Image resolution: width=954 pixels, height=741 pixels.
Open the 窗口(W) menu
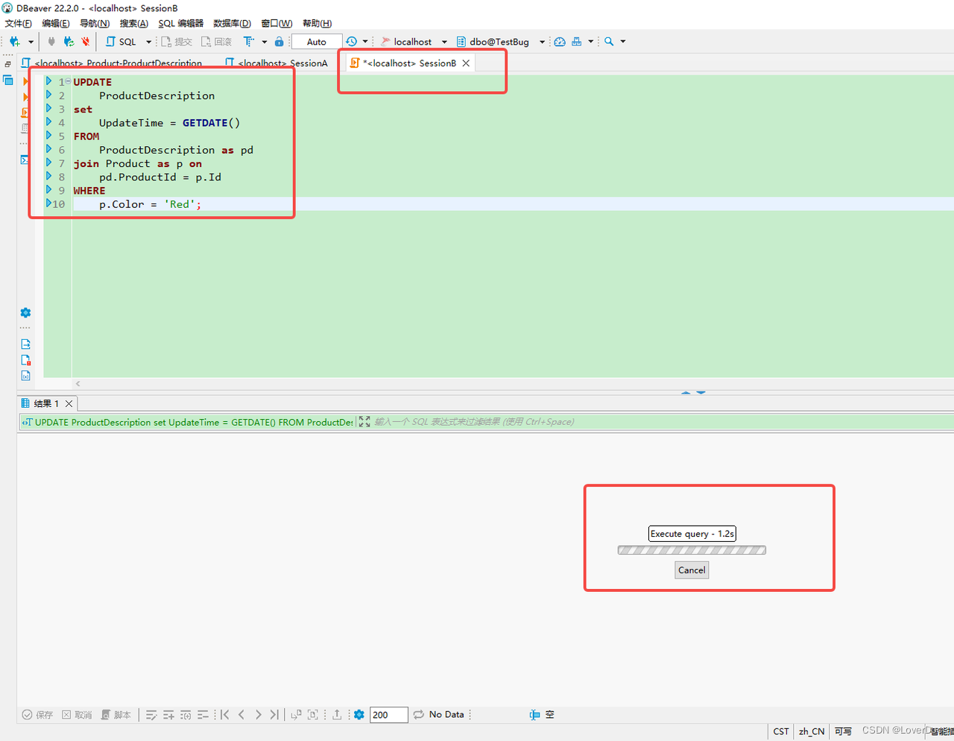(x=277, y=23)
